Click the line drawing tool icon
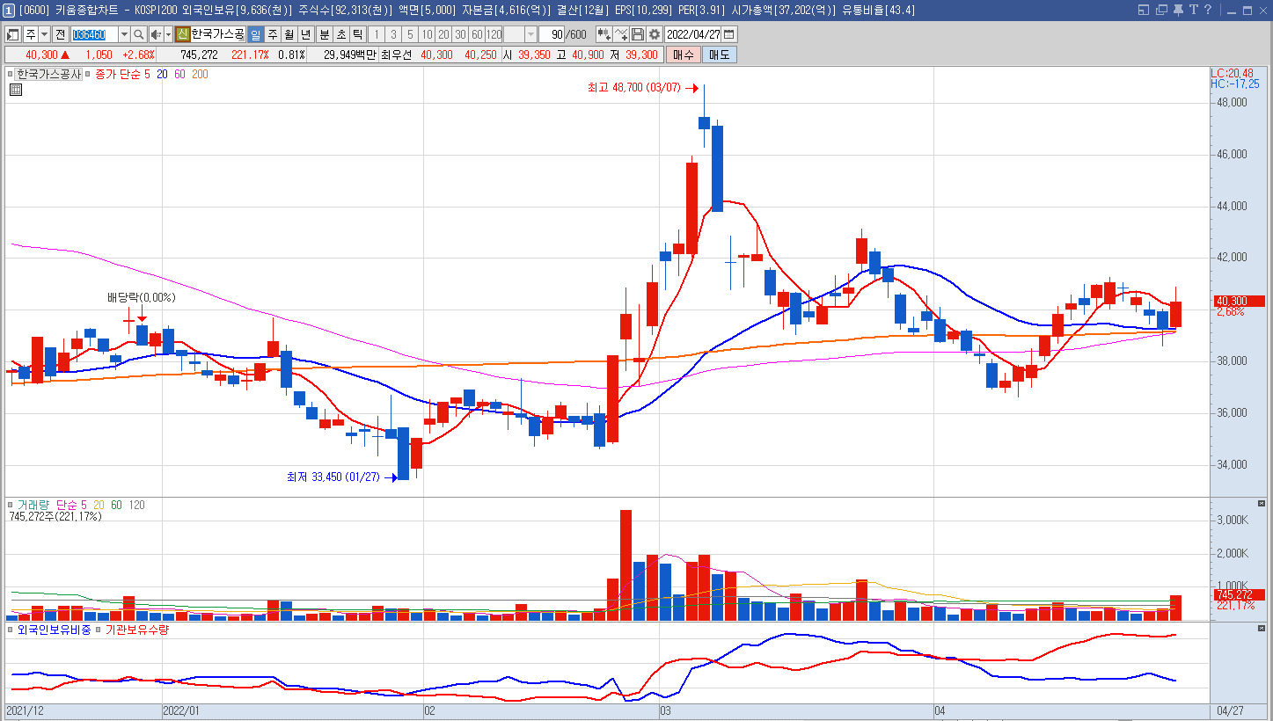 point(621,34)
